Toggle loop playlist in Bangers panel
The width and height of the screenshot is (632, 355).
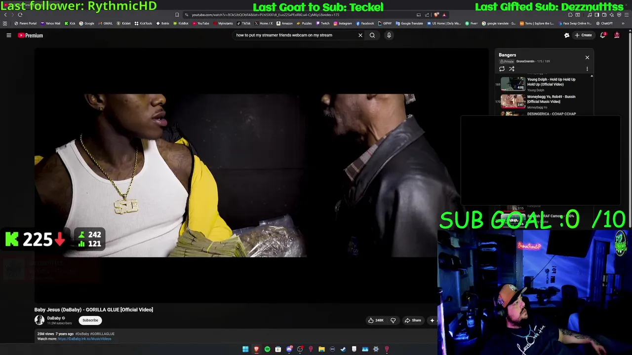pyautogui.click(x=502, y=69)
